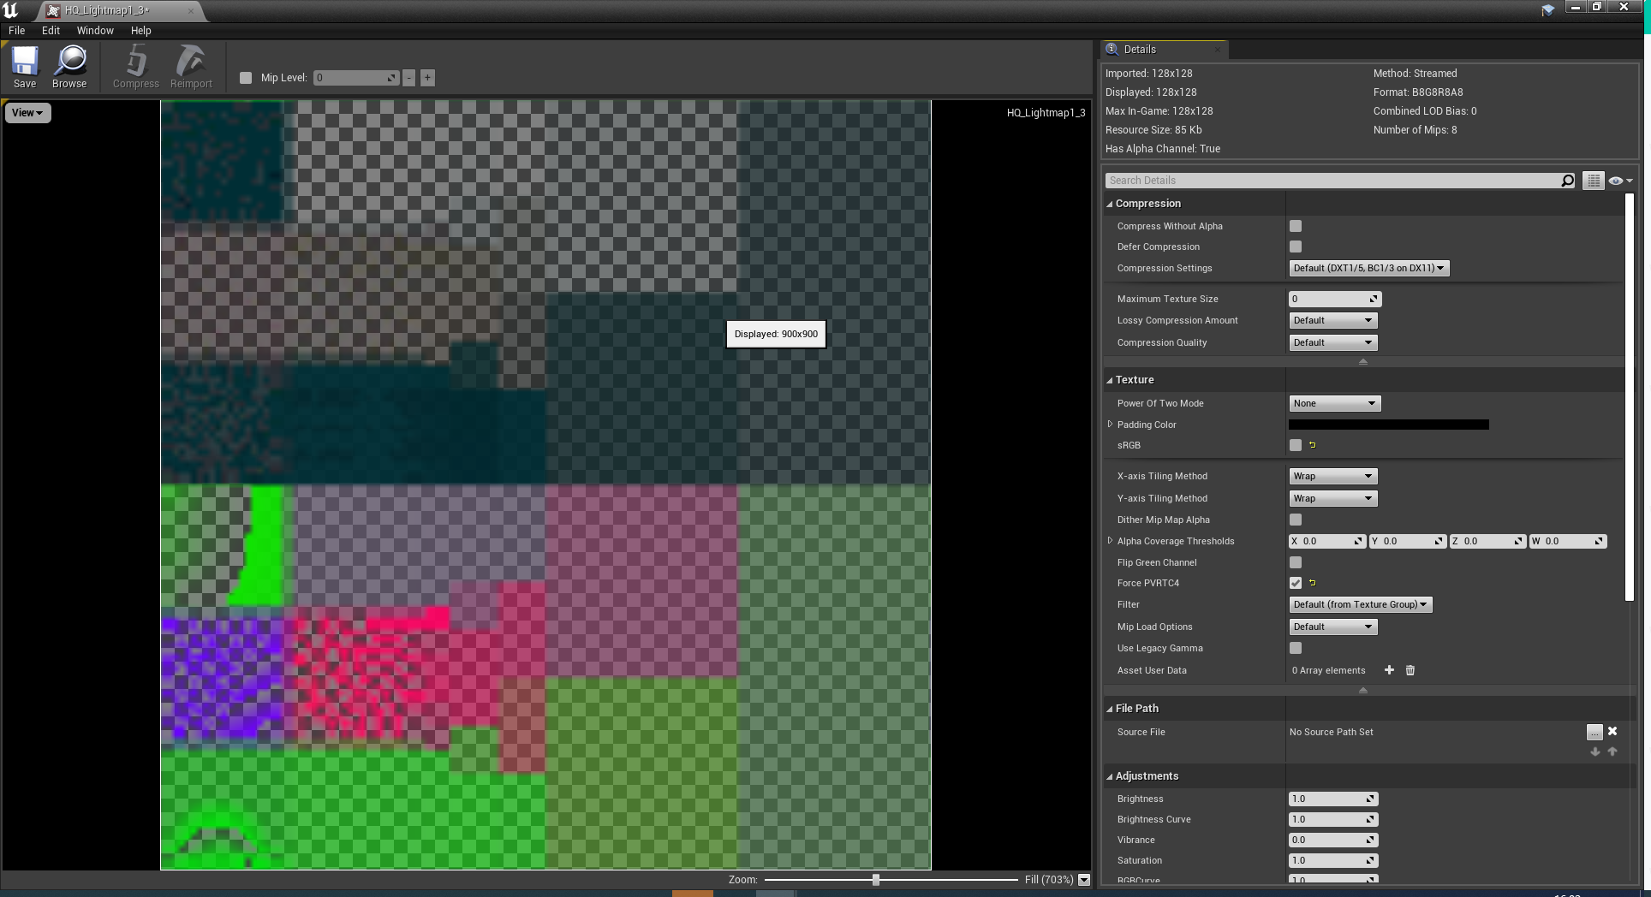This screenshot has height=897, width=1651.
Task: Open the Compression Settings dropdown
Action: (x=1368, y=268)
